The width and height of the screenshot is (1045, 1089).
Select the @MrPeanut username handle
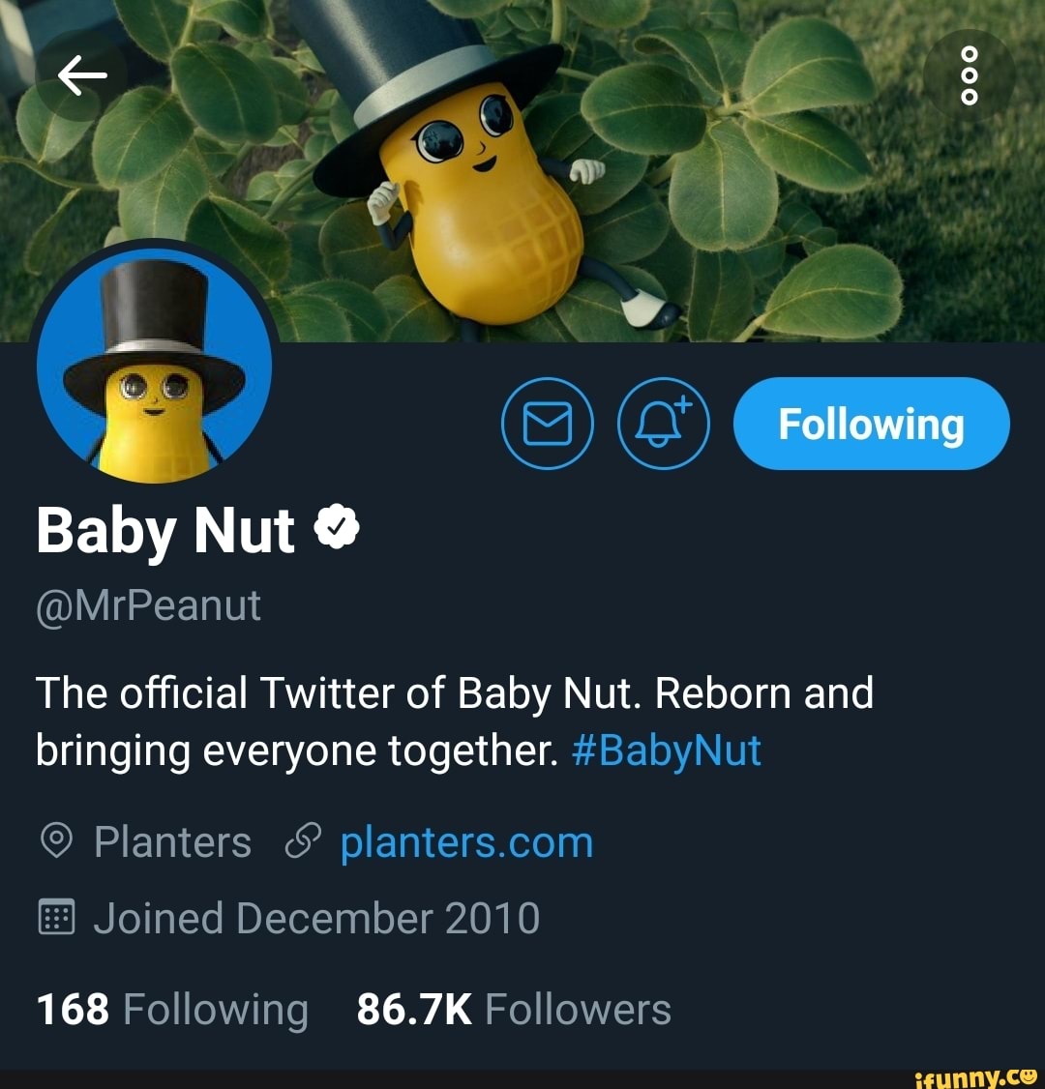point(147,603)
